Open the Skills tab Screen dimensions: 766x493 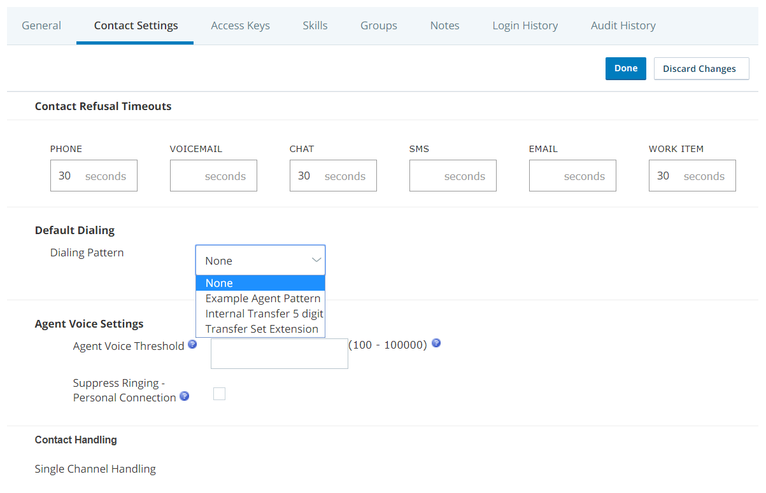315,25
